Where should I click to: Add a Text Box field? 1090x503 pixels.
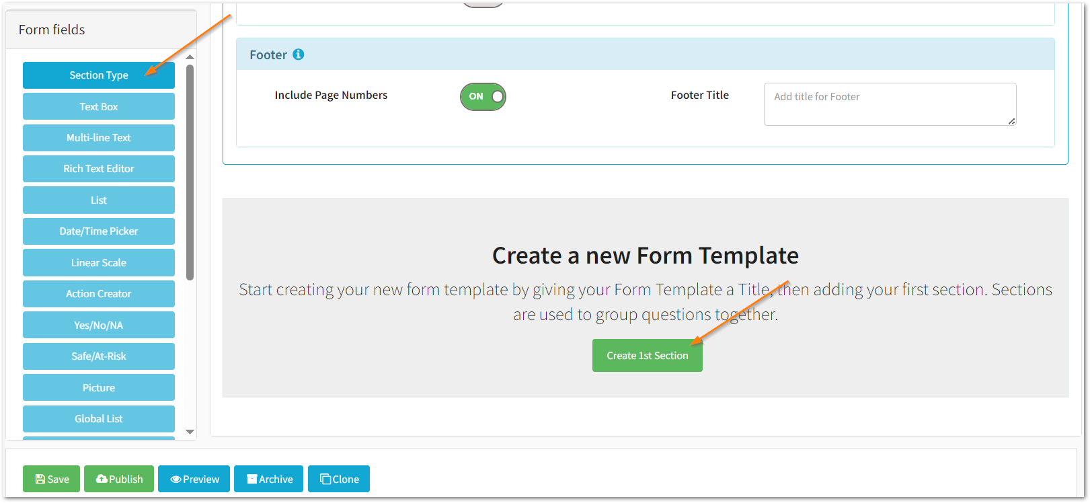click(x=98, y=106)
